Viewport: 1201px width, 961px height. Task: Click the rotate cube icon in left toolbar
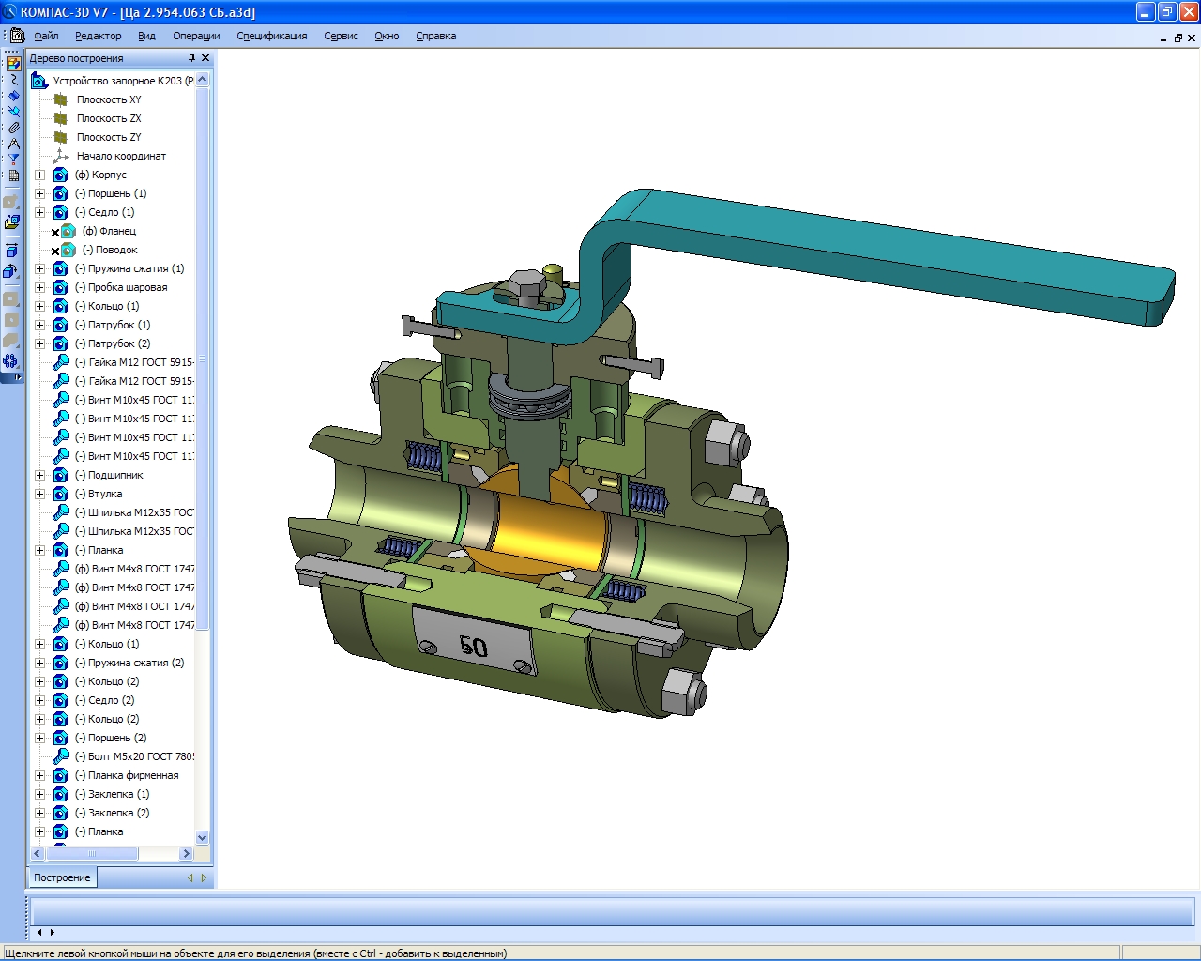coord(11,272)
